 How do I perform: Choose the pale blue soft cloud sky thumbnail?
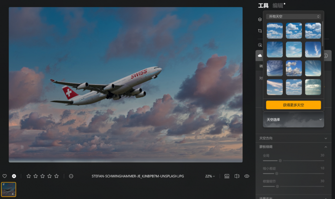click(294, 50)
